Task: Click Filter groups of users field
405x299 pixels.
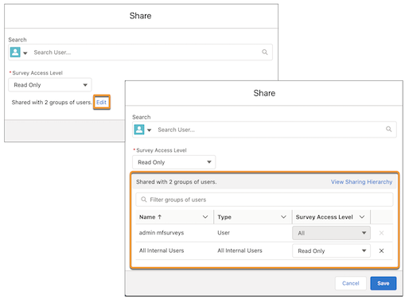Action: coord(264,200)
